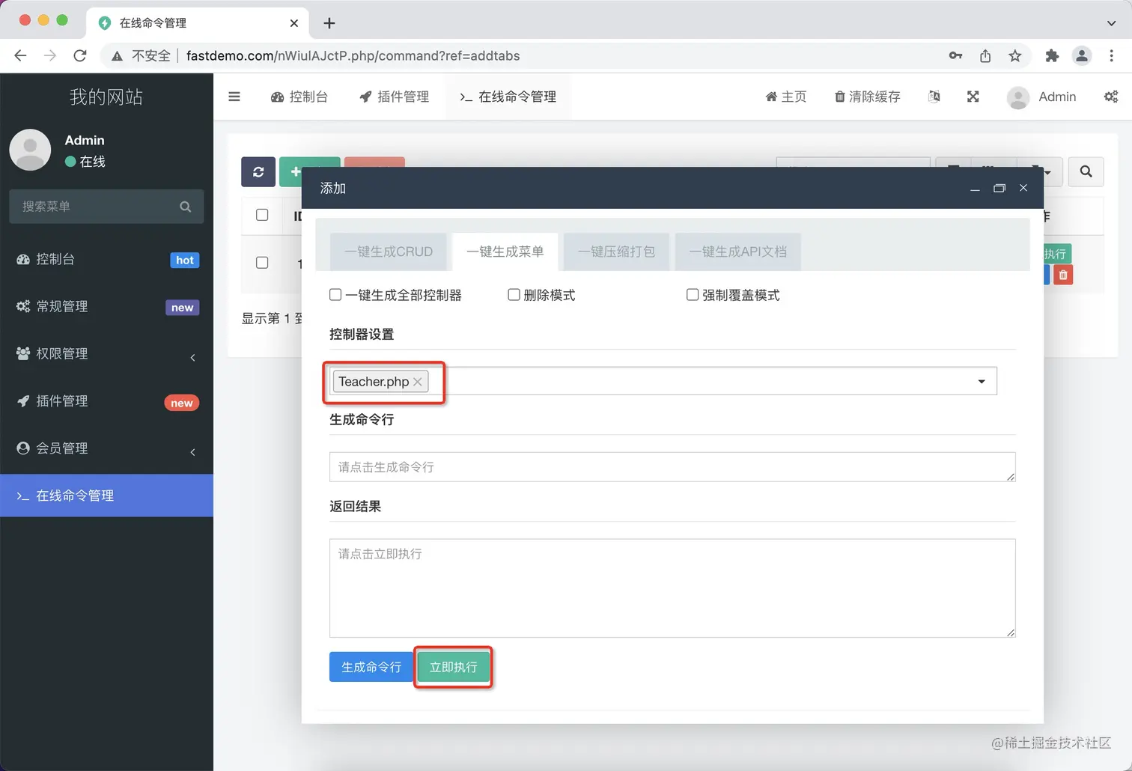Image resolution: width=1132 pixels, height=771 pixels.
Task: Enable 一键生成全部控制器 checkbox
Action: click(x=335, y=295)
